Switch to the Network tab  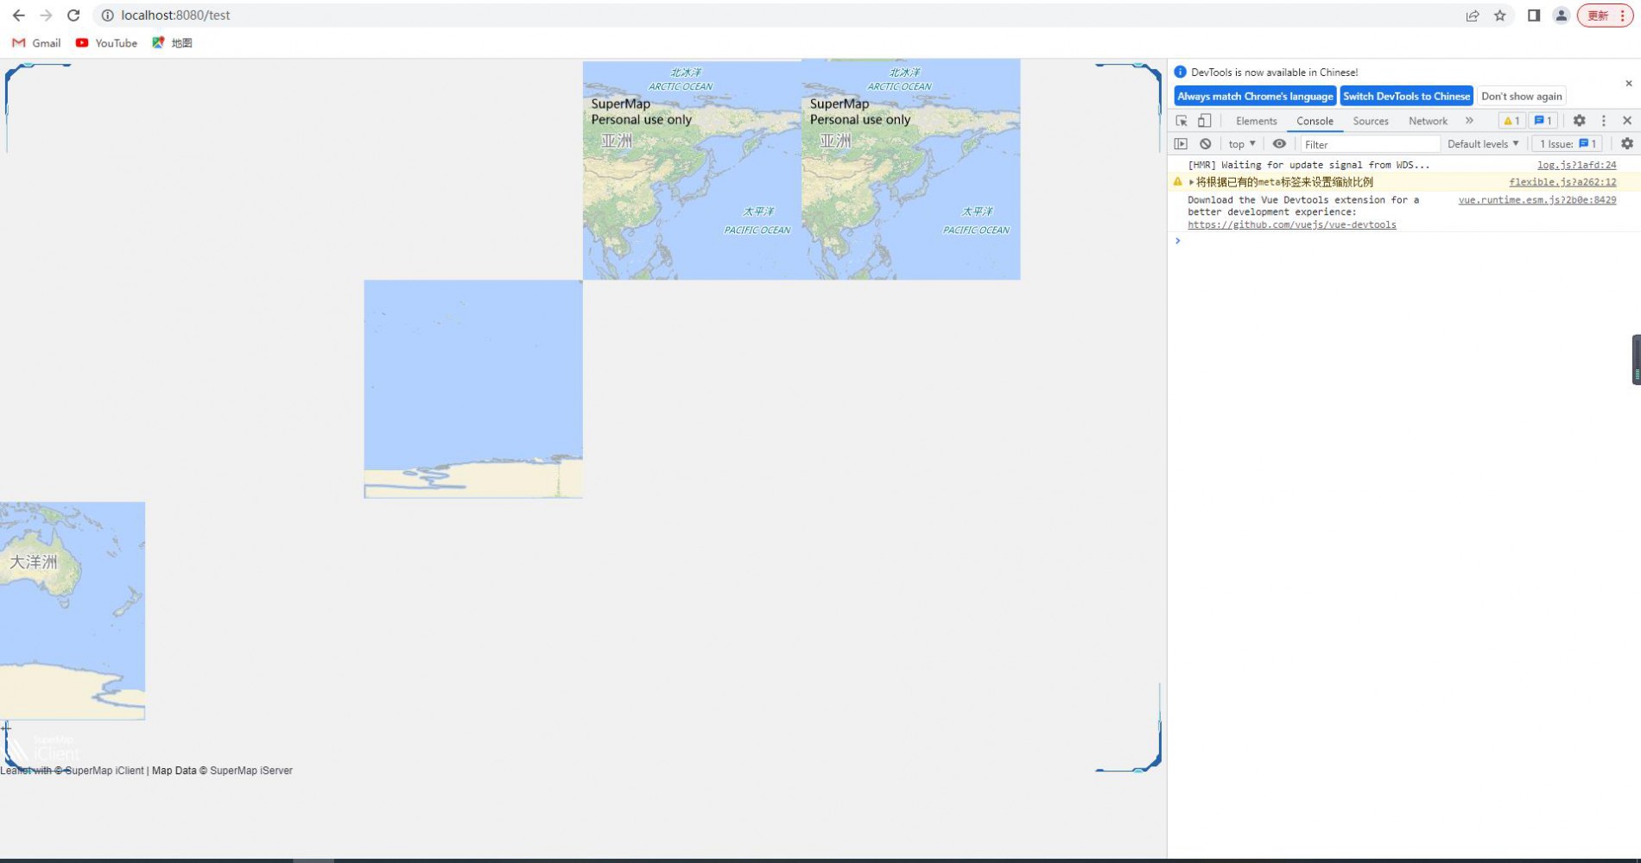click(x=1428, y=121)
